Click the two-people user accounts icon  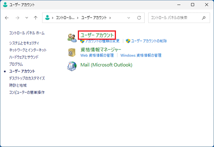(72, 38)
